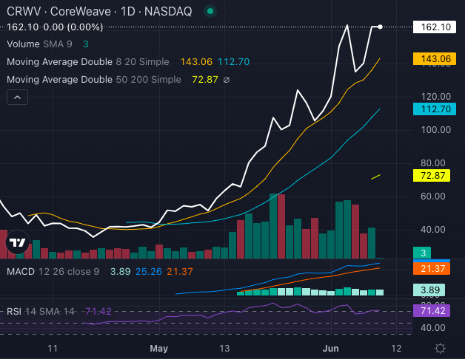
Task: Click the 80.00 price scale level
Action: (x=433, y=163)
